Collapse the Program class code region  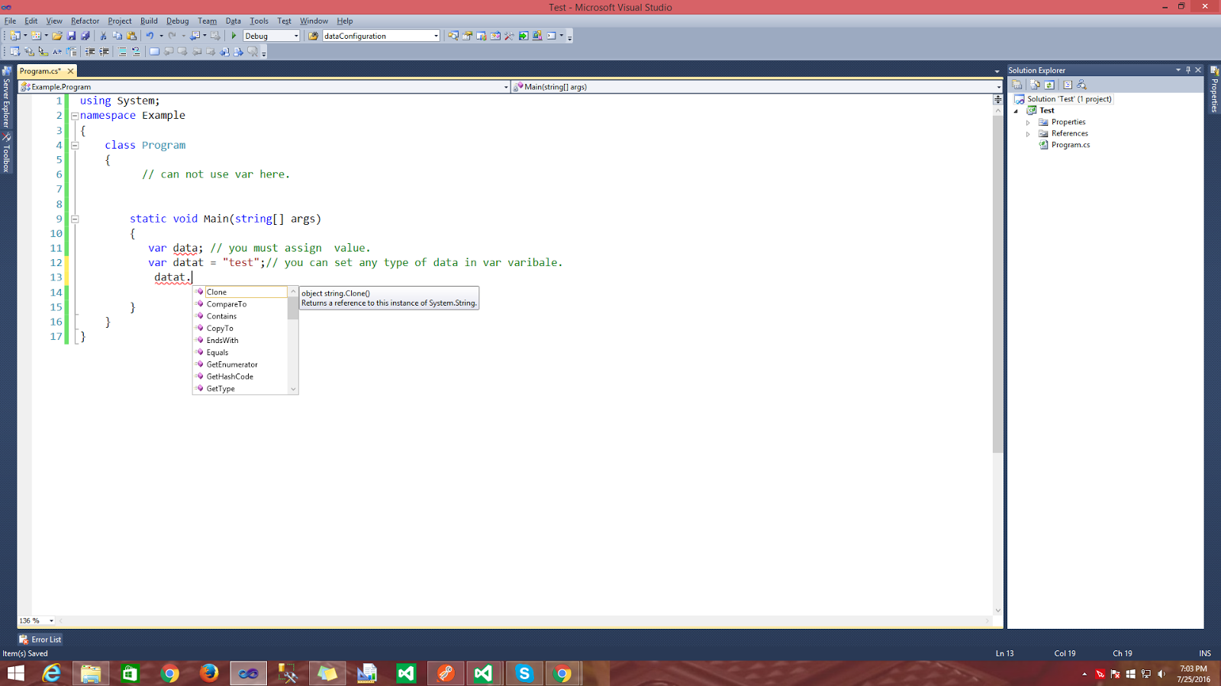(73, 145)
